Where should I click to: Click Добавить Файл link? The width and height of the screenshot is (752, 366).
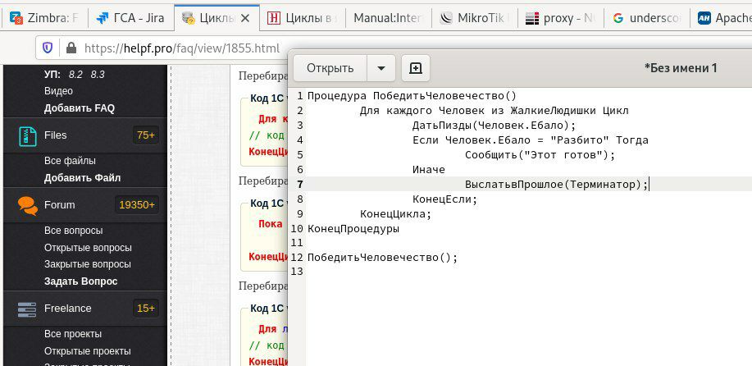point(83,178)
